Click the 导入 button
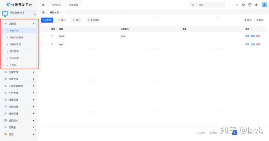The width and height of the screenshot is (269, 141). tap(62, 20)
